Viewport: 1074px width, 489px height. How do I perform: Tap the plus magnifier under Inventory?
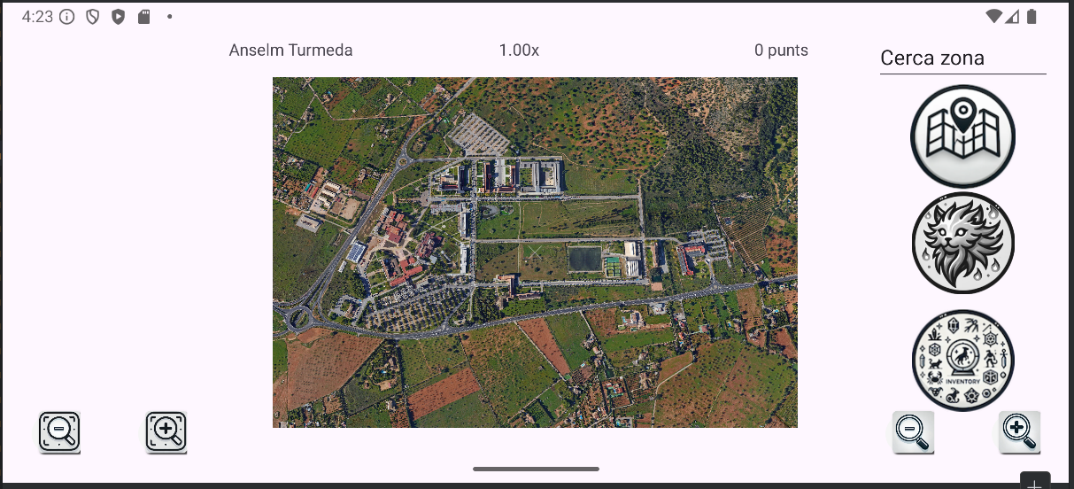[x=1019, y=432]
